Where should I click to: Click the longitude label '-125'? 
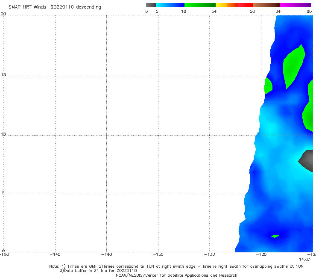click(261, 254)
